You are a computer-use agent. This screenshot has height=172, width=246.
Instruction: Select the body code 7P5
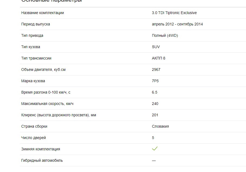click(155, 81)
